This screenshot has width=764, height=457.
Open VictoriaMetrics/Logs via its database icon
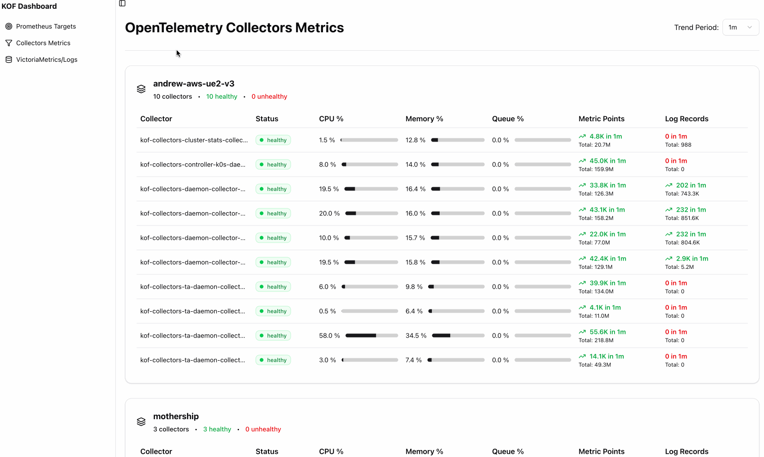click(x=8, y=59)
